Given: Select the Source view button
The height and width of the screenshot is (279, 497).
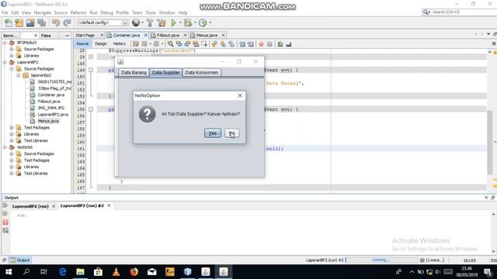Looking at the screenshot, I should pyautogui.click(x=82, y=43).
